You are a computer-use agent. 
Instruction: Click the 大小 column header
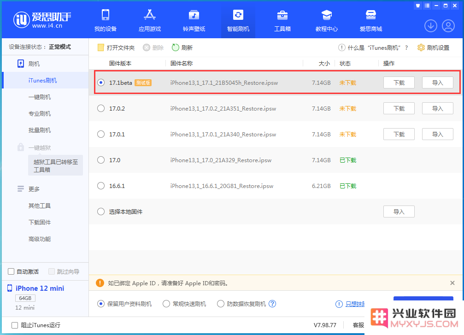point(324,63)
